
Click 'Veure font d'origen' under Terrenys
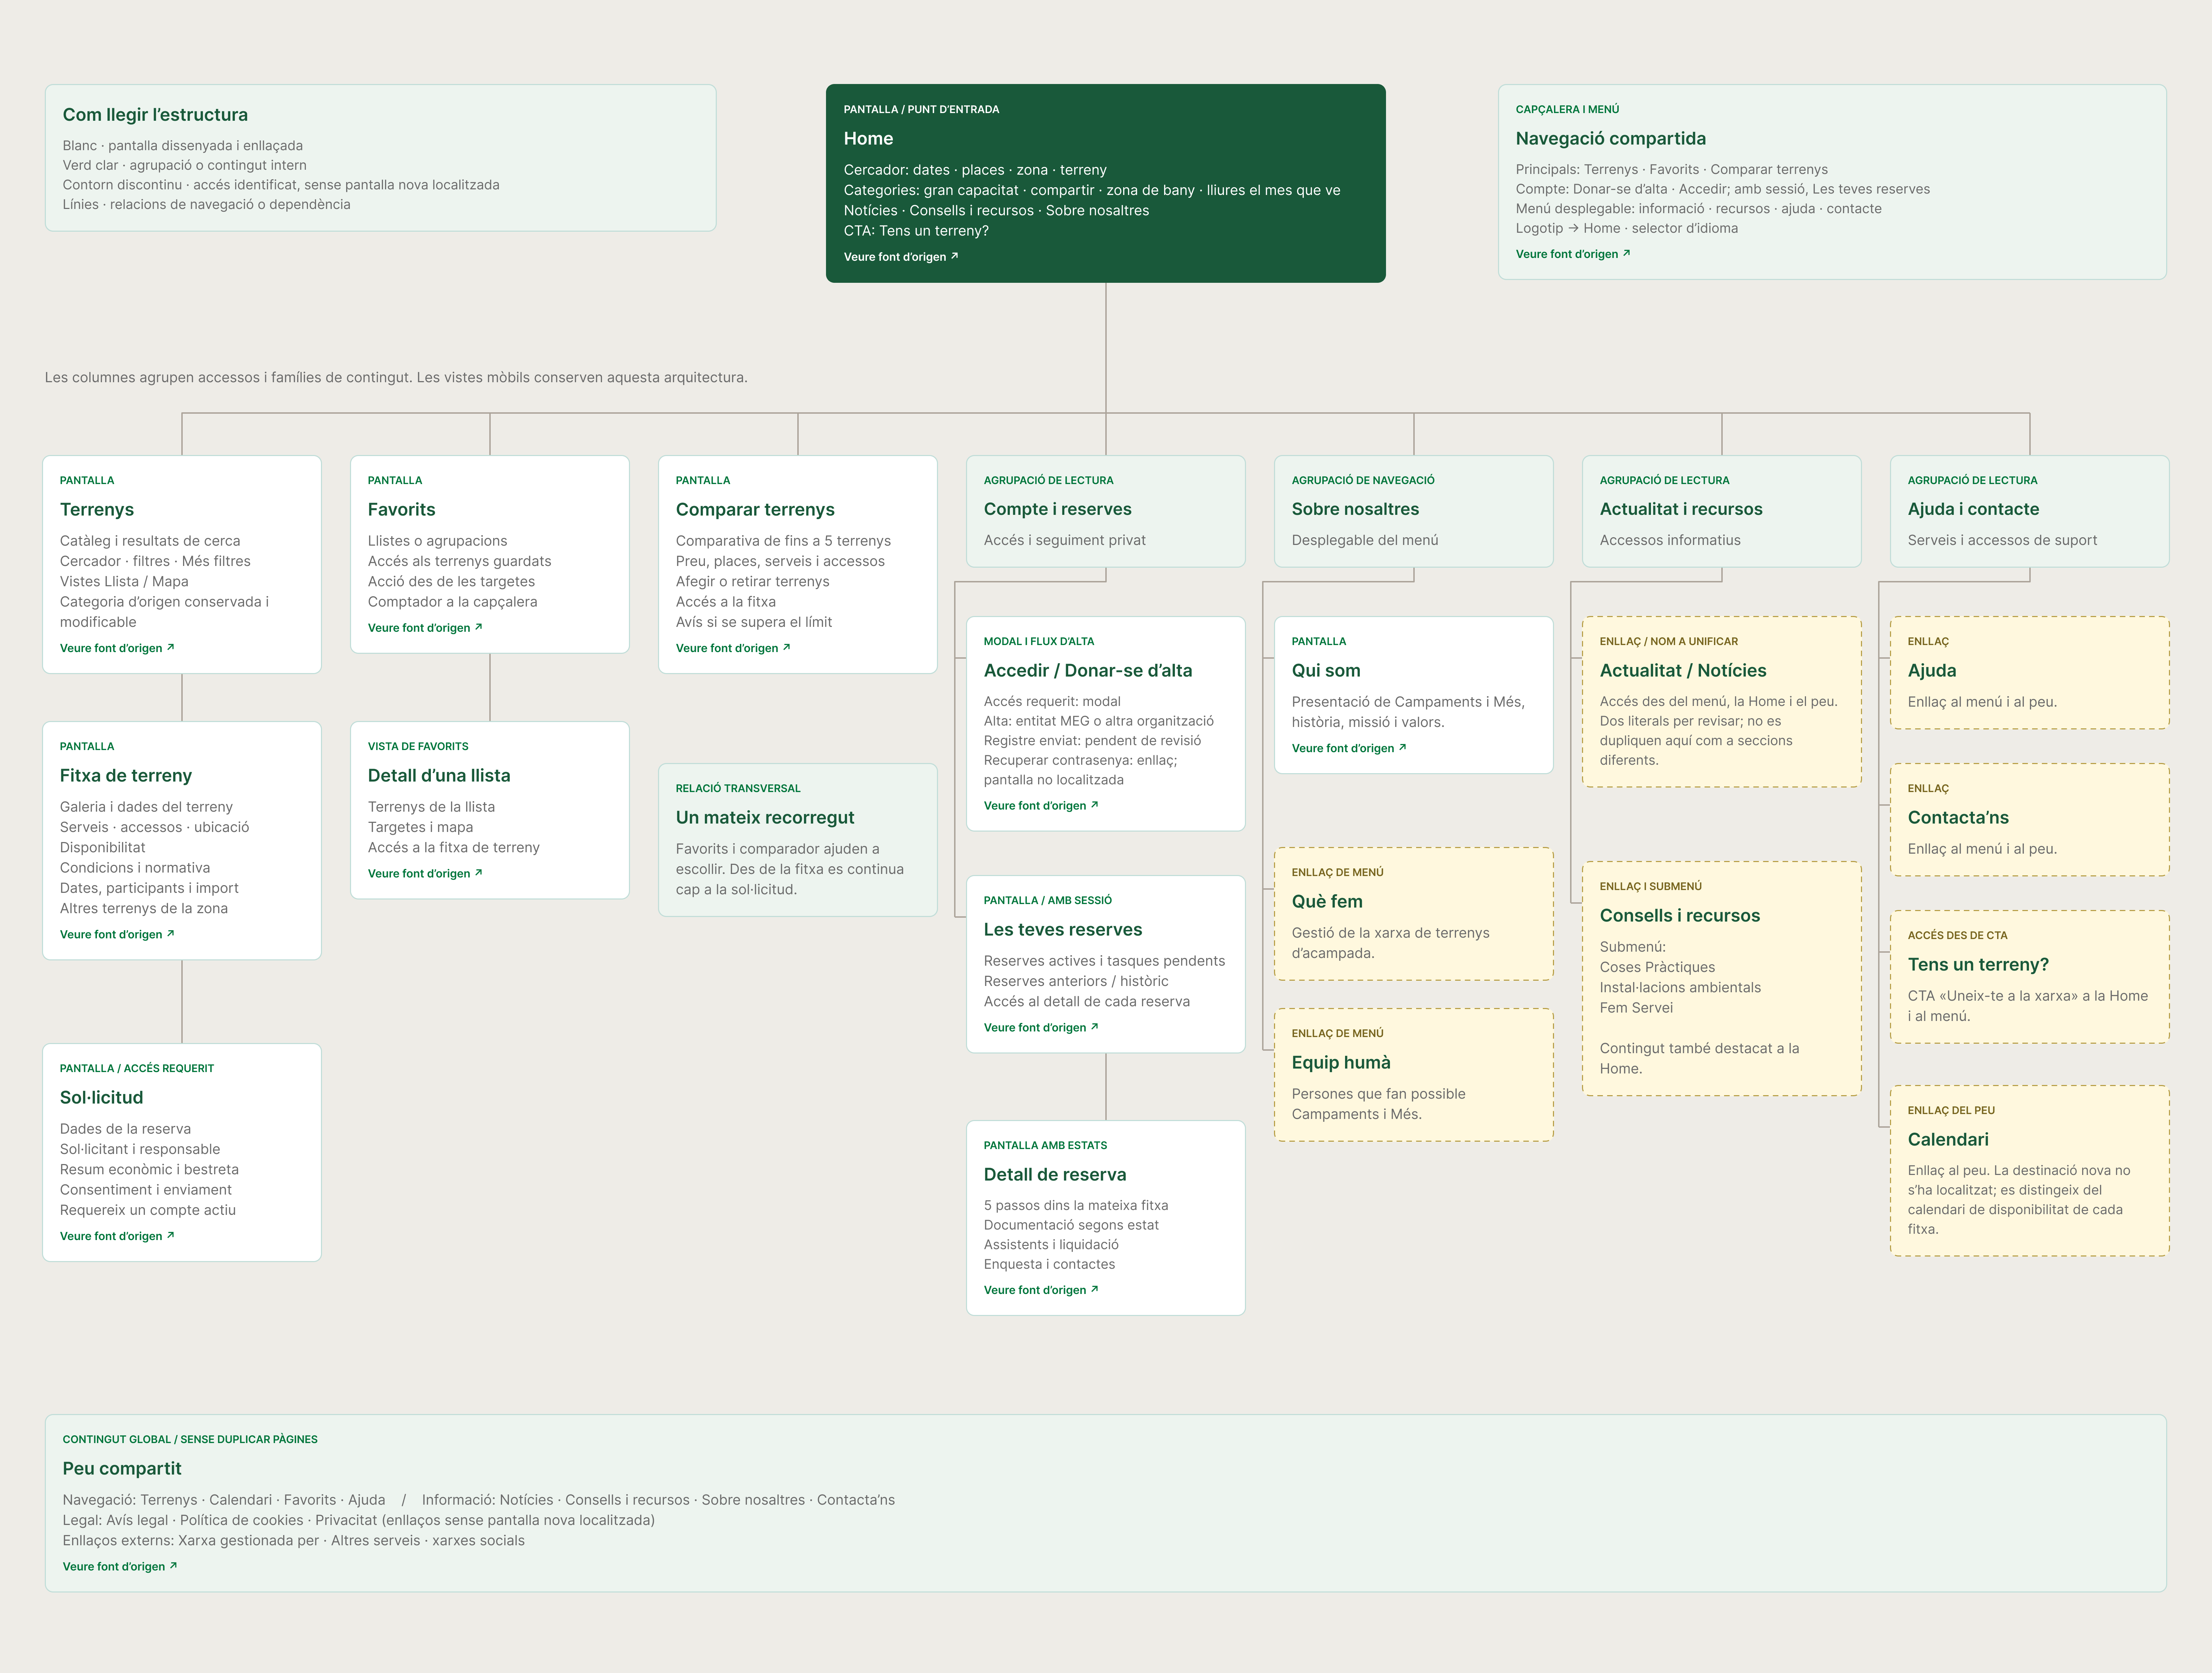tap(117, 648)
